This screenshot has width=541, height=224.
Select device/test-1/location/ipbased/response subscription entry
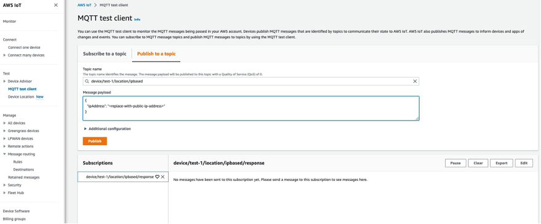[120, 177]
